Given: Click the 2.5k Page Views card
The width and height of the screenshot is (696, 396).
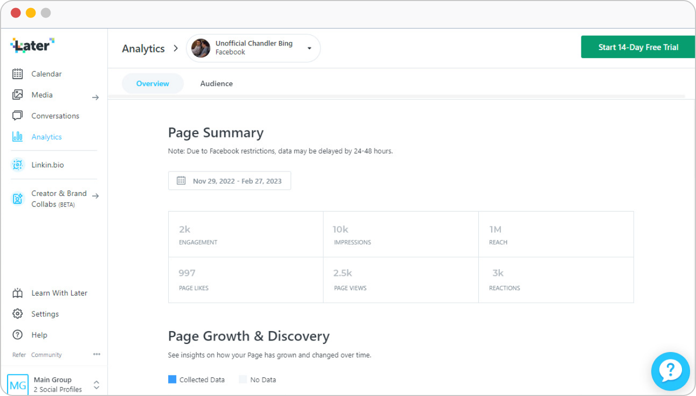Looking at the screenshot, I should click(x=401, y=280).
